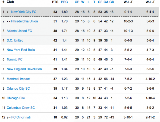The image size is (160, 122).
Task: Open Atlanta United FC club page
Action: (19, 31)
